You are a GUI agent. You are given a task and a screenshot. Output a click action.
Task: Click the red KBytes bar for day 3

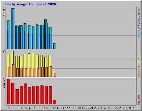[17, 97]
